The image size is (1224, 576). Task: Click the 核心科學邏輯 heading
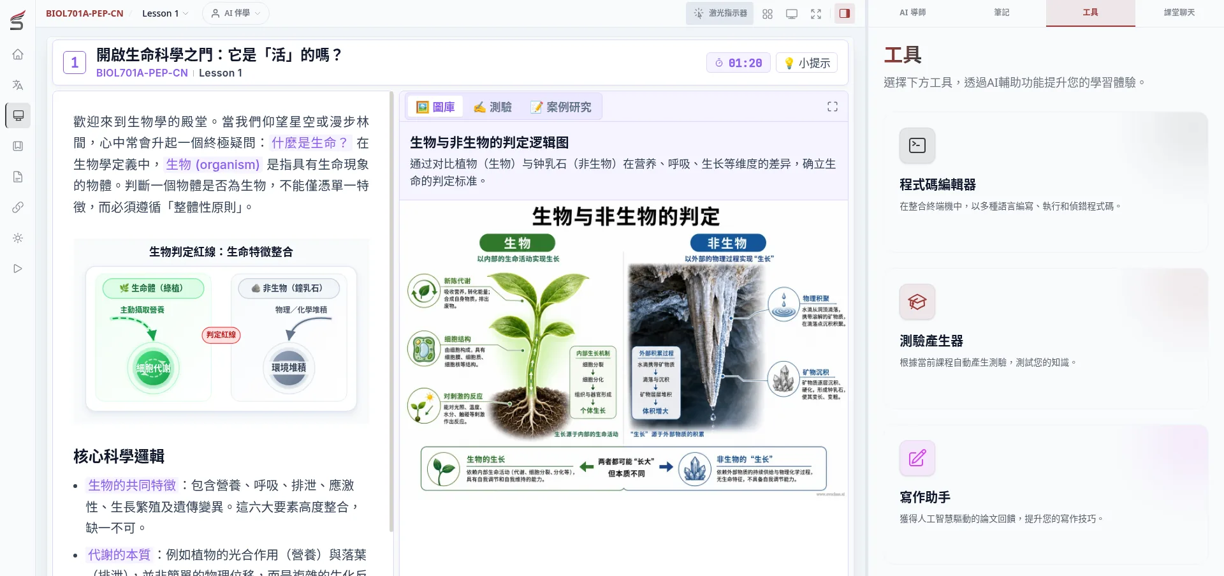tap(119, 457)
